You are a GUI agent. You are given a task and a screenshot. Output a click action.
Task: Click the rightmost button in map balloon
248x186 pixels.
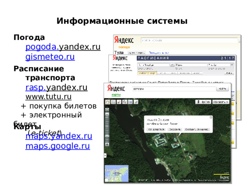point(197,129)
